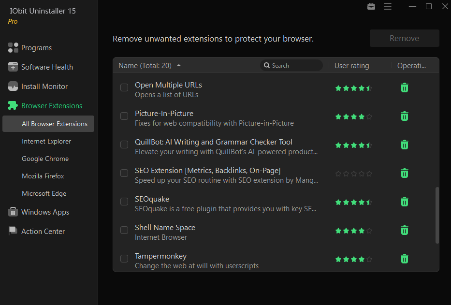The image size is (451, 305).
Task: Delete Tampermonkey using its trash icon
Action: (x=405, y=259)
